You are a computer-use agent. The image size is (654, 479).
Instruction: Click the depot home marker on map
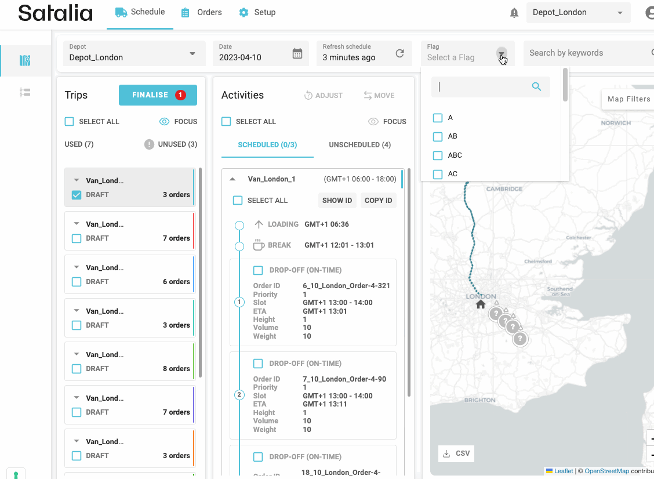(x=480, y=304)
